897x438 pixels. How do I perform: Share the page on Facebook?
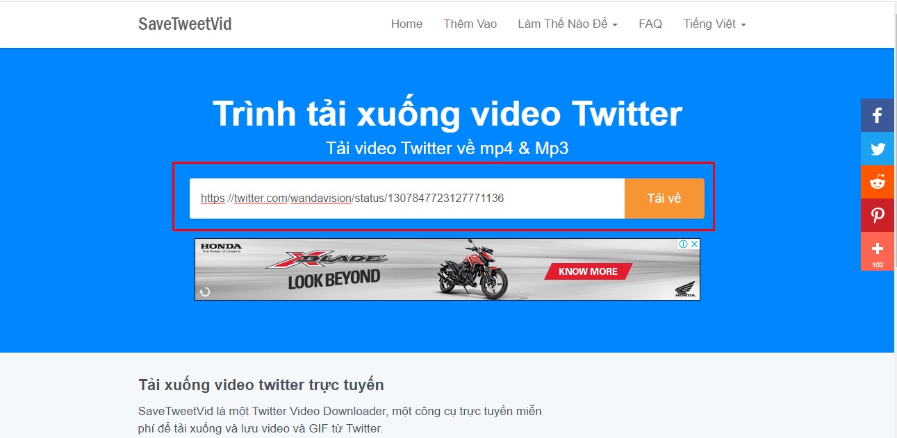[877, 115]
